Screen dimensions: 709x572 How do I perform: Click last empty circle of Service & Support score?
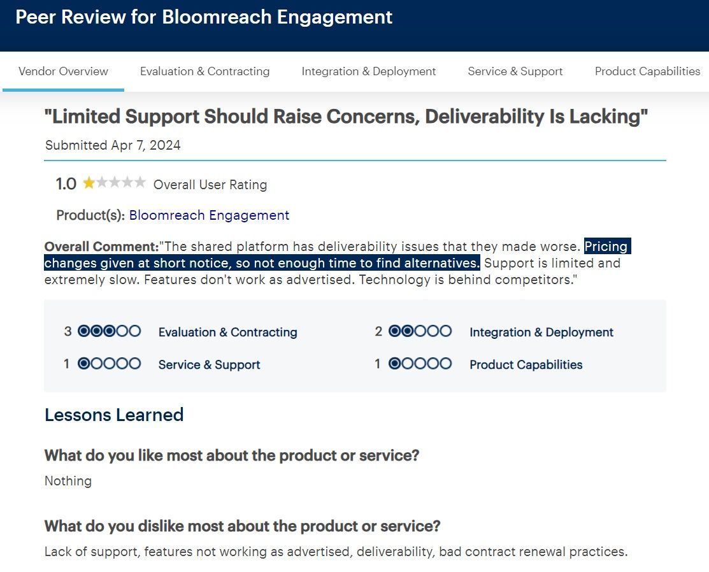(134, 364)
